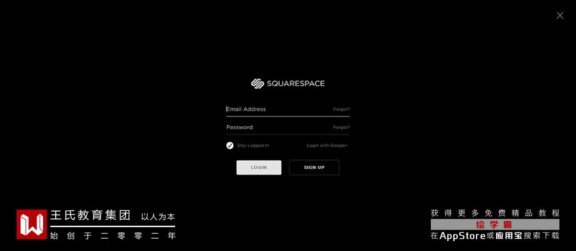Click the SIGN UP button

pos(314,168)
